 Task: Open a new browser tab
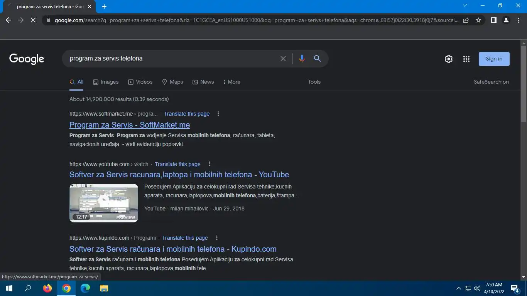(104, 7)
